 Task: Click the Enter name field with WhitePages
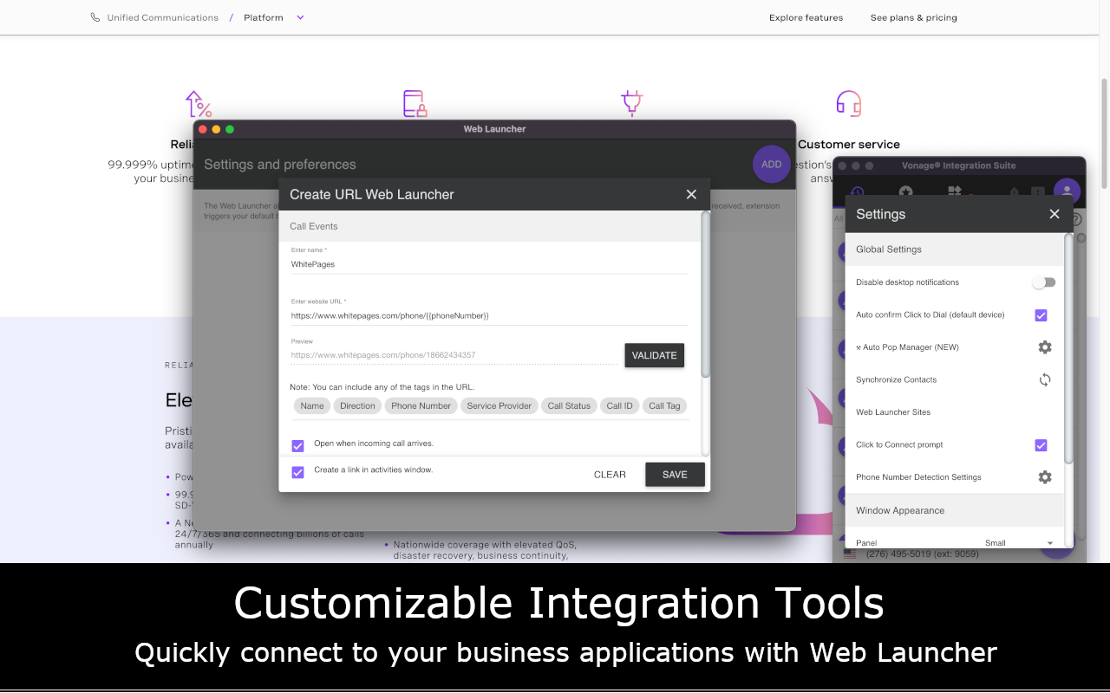click(x=489, y=264)
